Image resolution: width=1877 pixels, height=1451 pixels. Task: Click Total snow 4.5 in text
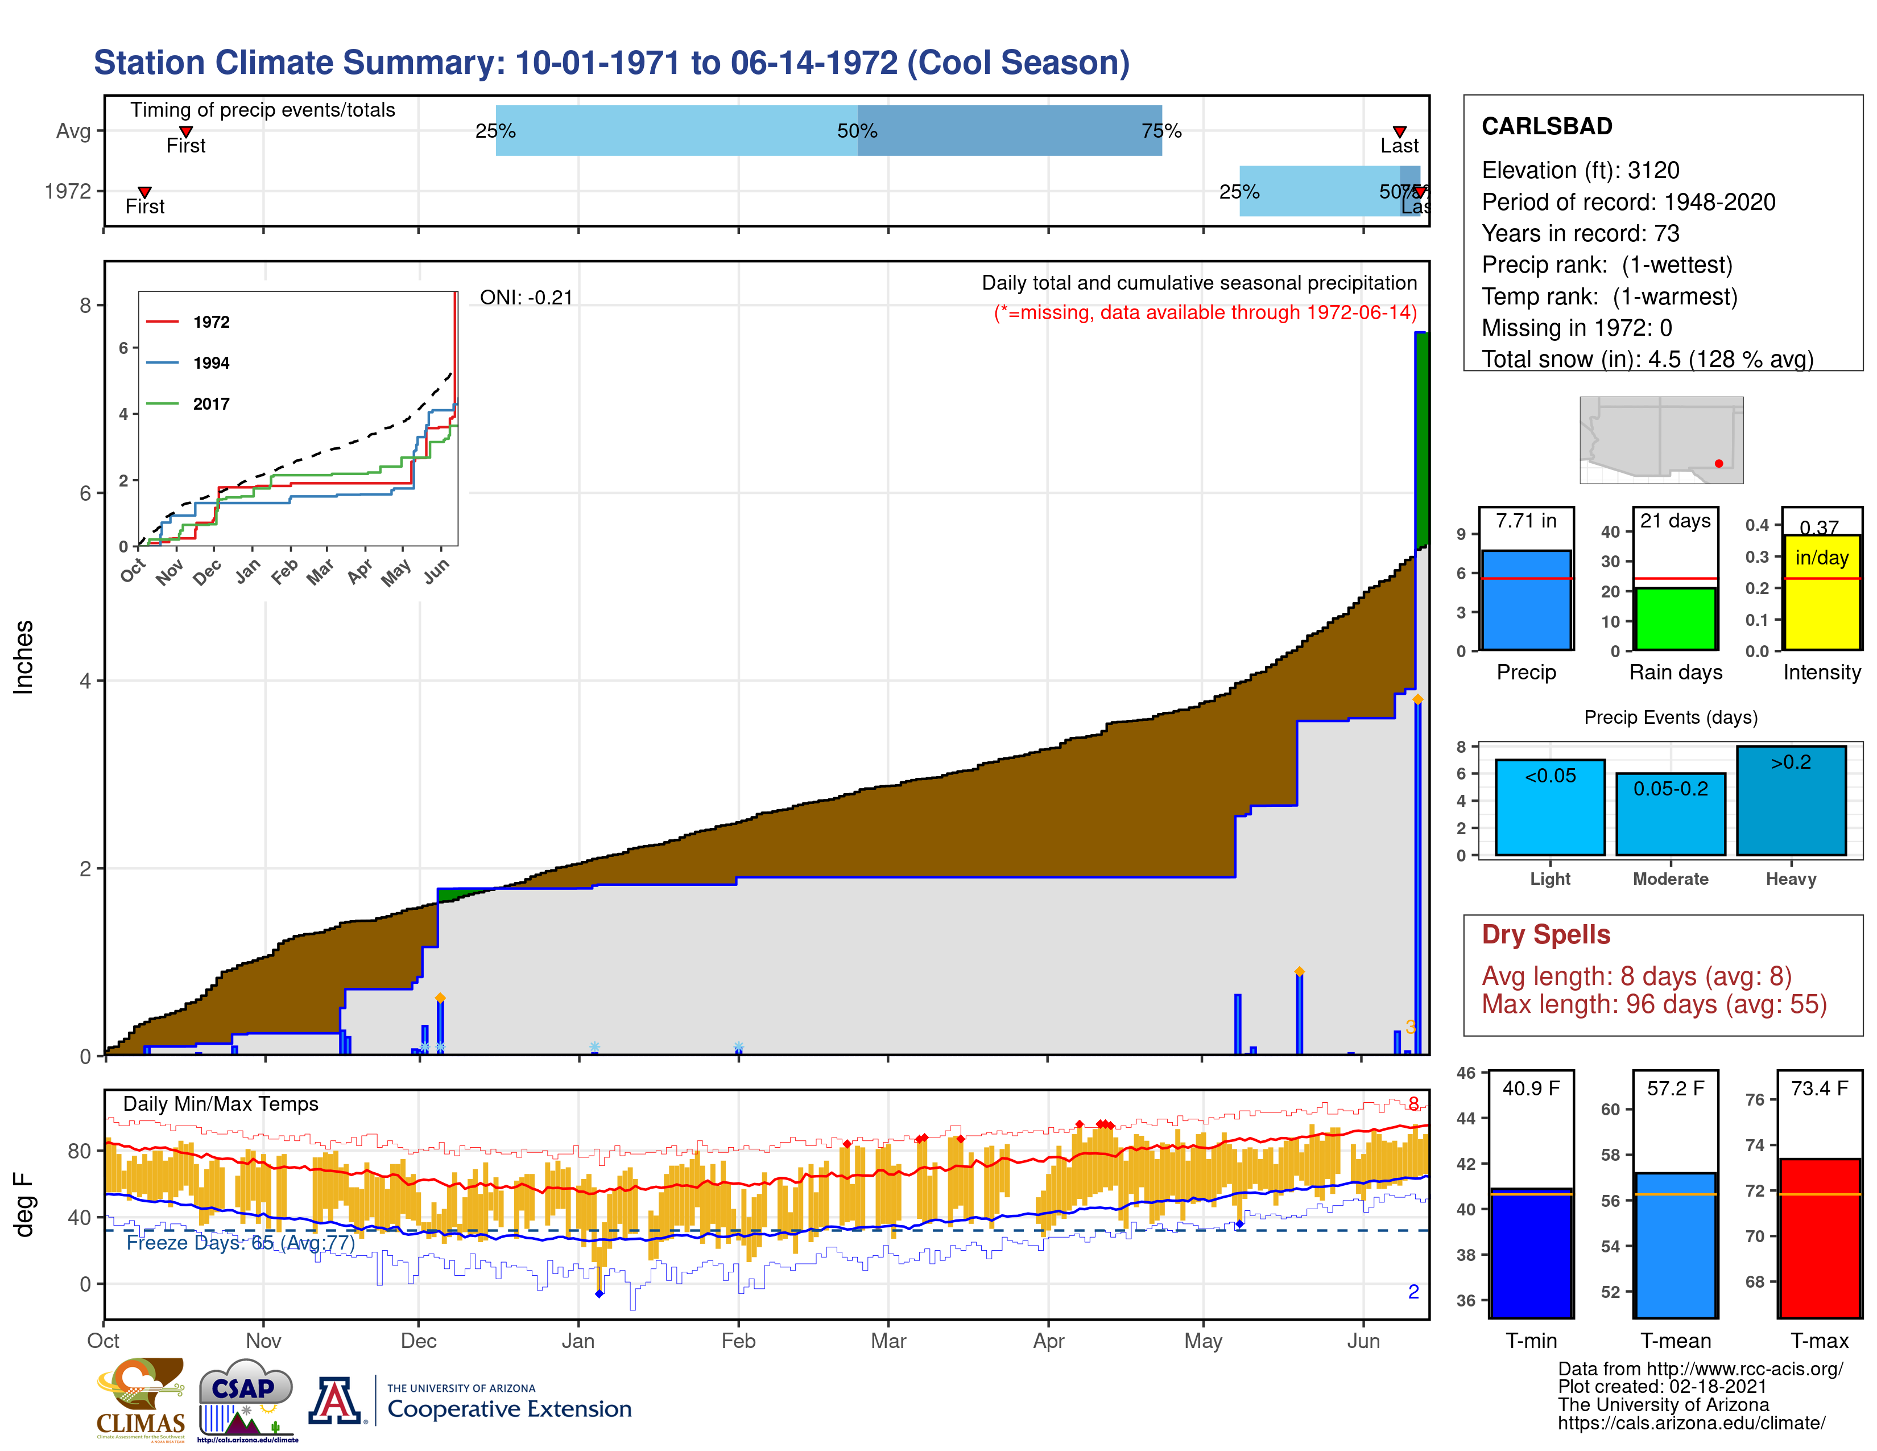[1648, 358]
